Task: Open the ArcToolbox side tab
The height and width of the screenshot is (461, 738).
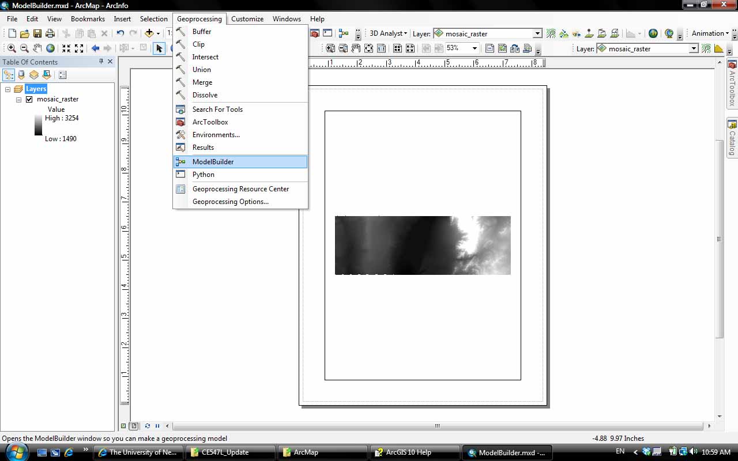Action: point(732,84)
